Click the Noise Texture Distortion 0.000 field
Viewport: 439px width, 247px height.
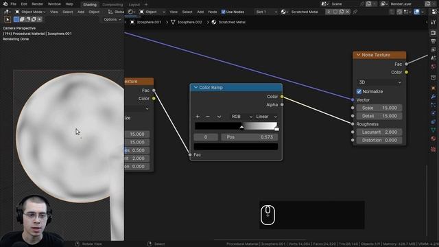pyautogui.click(x=379, y=140)
